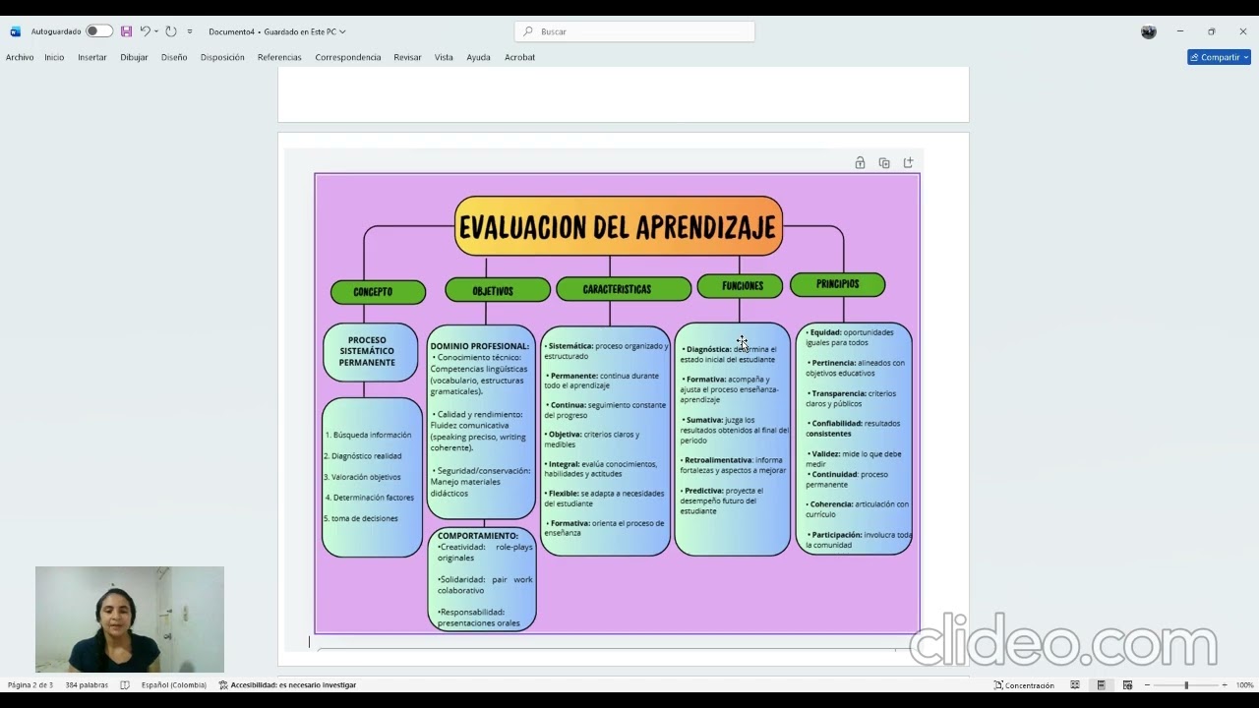Click the webcam video thumbnail

[x=130, y=619]
